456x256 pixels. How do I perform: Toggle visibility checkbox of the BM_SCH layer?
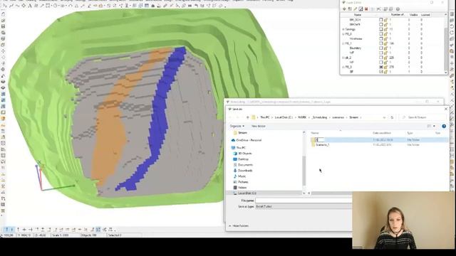click(x=381, y=20)
